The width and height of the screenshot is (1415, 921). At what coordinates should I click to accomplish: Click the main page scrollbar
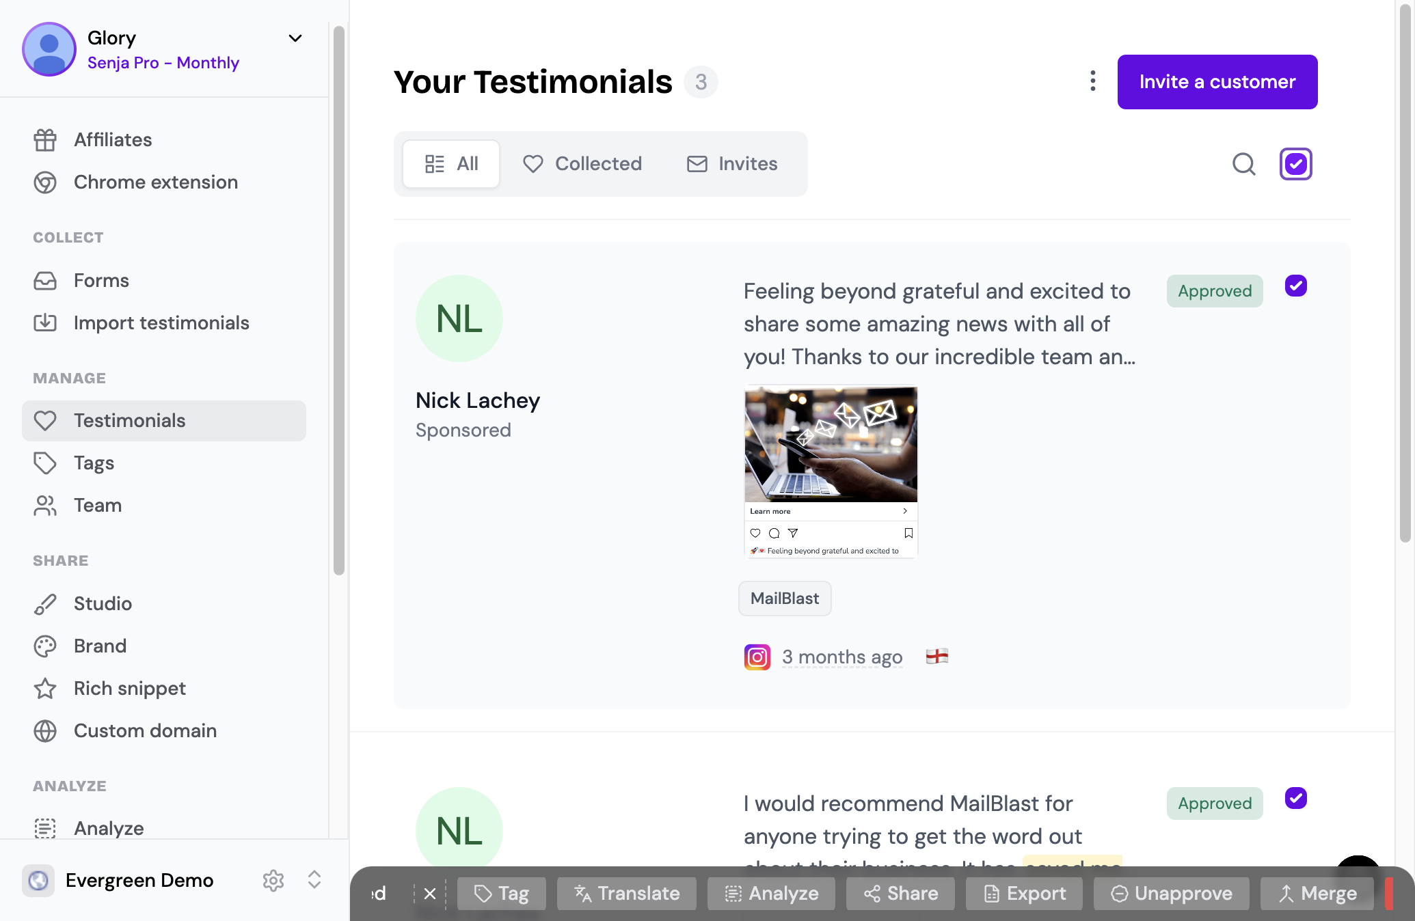pos(1405,273)
